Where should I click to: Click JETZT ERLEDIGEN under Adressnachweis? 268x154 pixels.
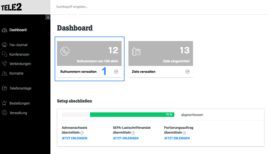74,138
